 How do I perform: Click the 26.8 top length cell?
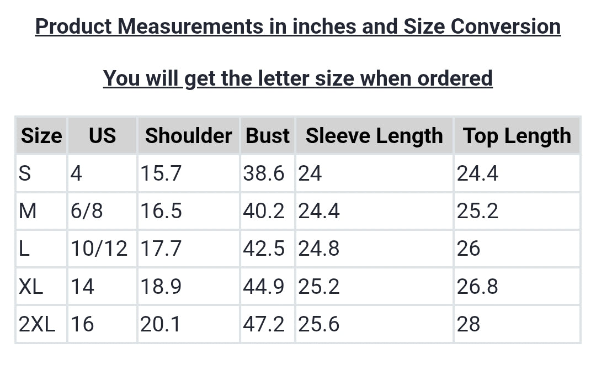[477, 287]
